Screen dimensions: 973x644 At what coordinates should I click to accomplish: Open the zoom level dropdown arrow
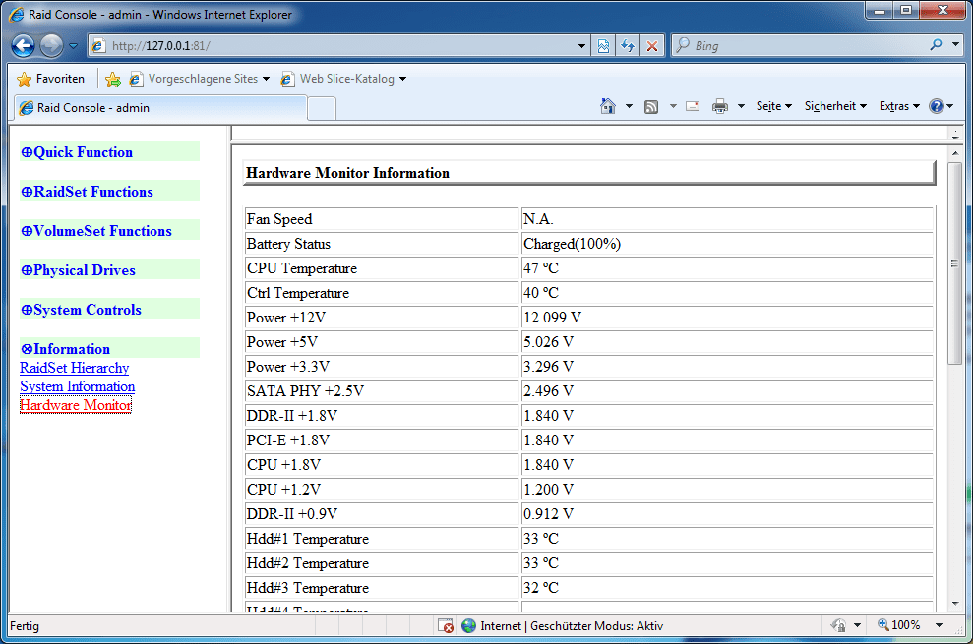[x=939, y=625]
